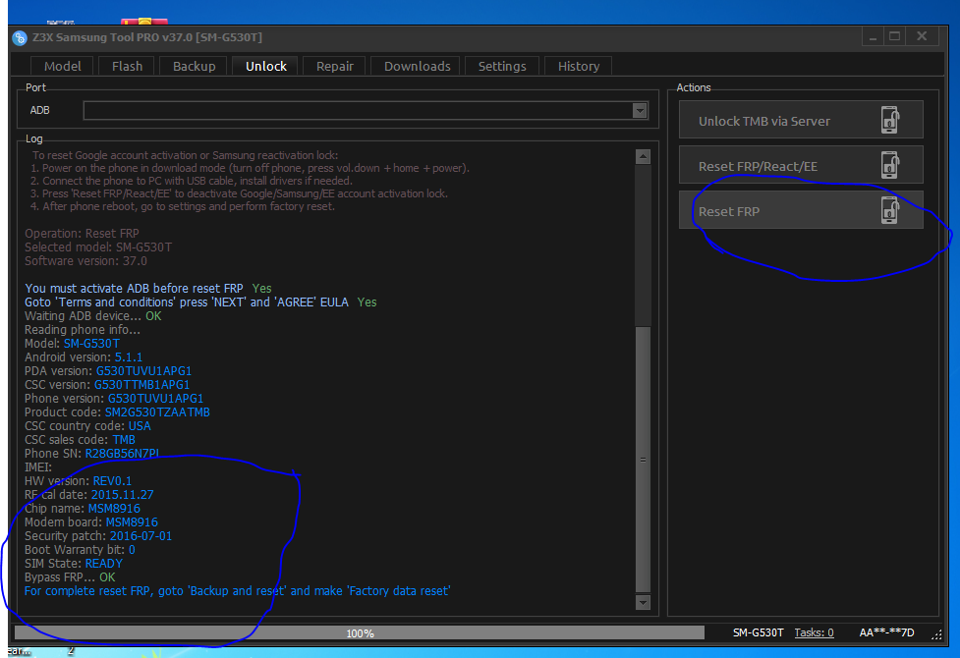Minimize the Z3X Samsung Tool window
960x658 pixels.
click(873, 36)
